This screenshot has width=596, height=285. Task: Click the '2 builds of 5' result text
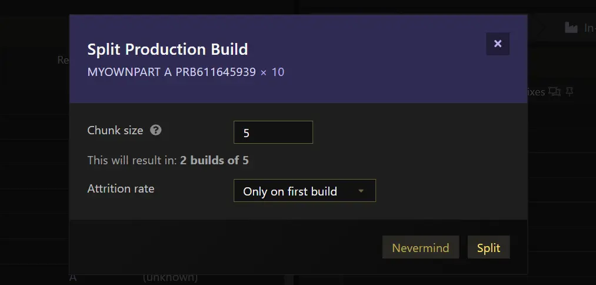tap(214, 160)
